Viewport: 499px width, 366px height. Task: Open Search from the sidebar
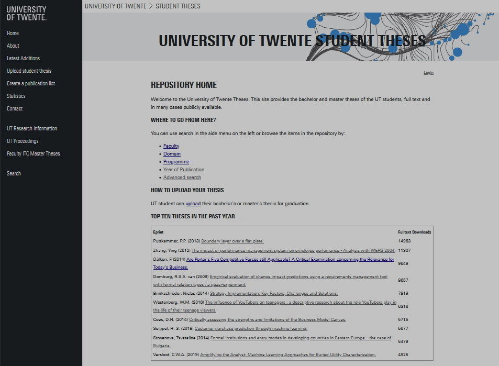tap(14, 173)
